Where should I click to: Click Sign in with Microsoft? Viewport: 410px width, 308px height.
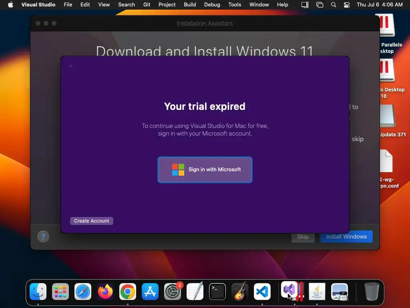tap(205, 170)
